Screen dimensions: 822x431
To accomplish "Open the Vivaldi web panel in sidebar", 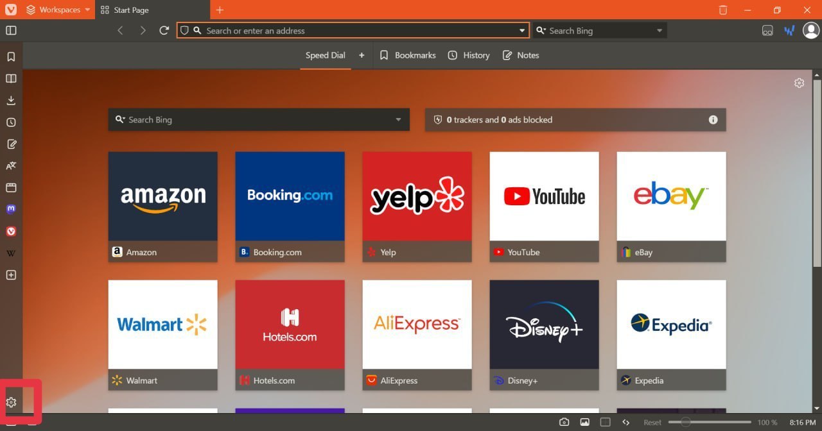I will [x=11, y=231].
